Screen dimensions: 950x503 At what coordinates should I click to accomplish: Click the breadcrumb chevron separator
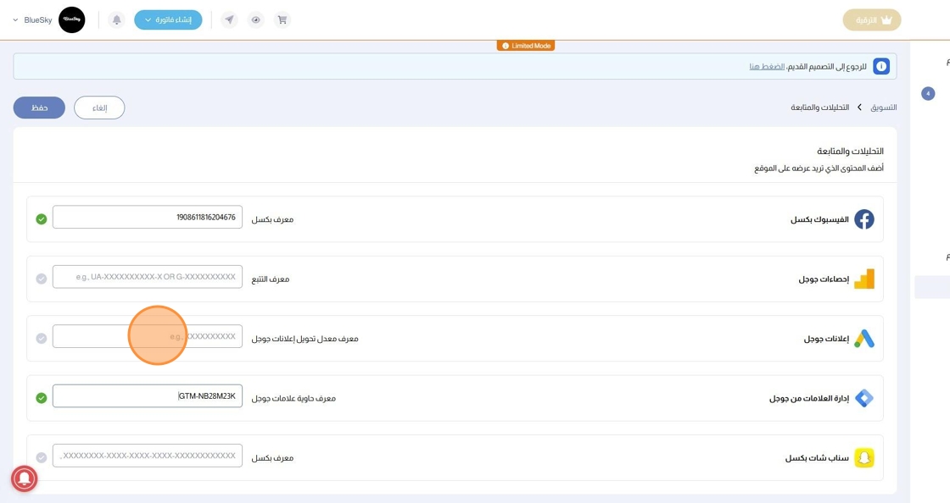[860, 108]
